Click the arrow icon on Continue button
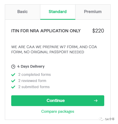118x124 pixels. [96, 101]
